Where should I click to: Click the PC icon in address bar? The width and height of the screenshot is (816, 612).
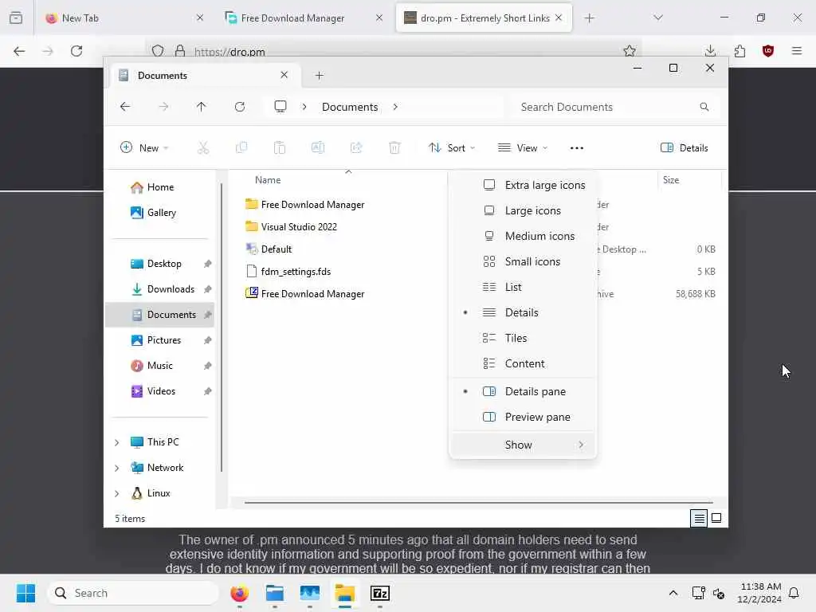(x=280, y=107)
